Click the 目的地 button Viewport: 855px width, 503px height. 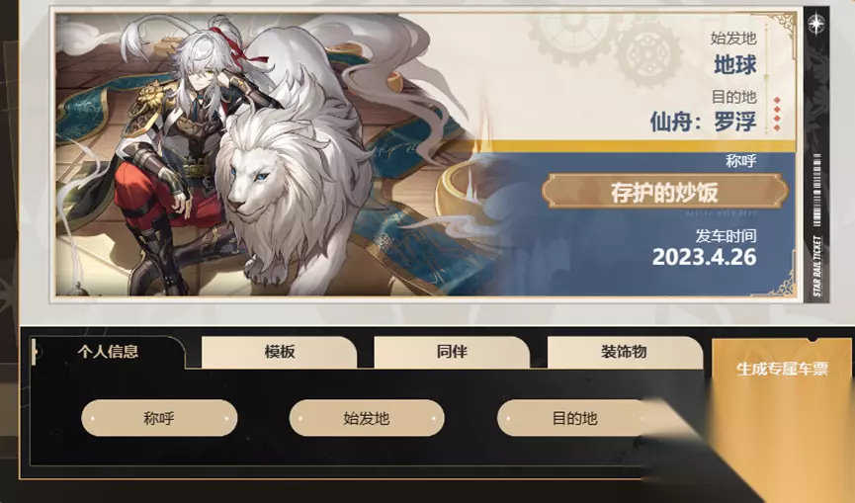574,418
